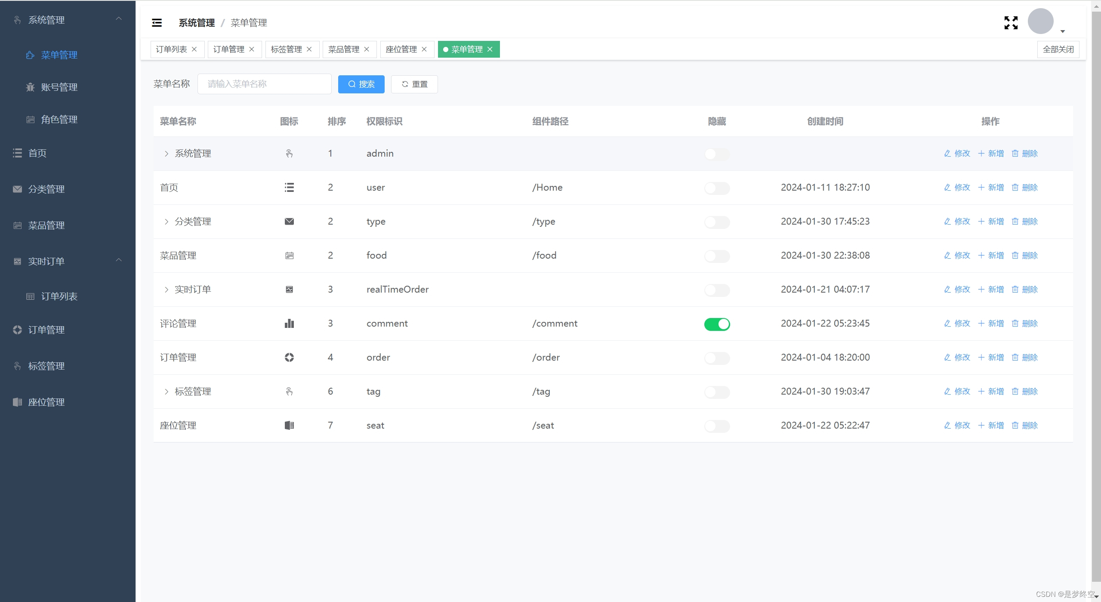This screenshot has height=602, width=1101.
Task: Close the active 菜单管理 tab
Action: point(490,49)
